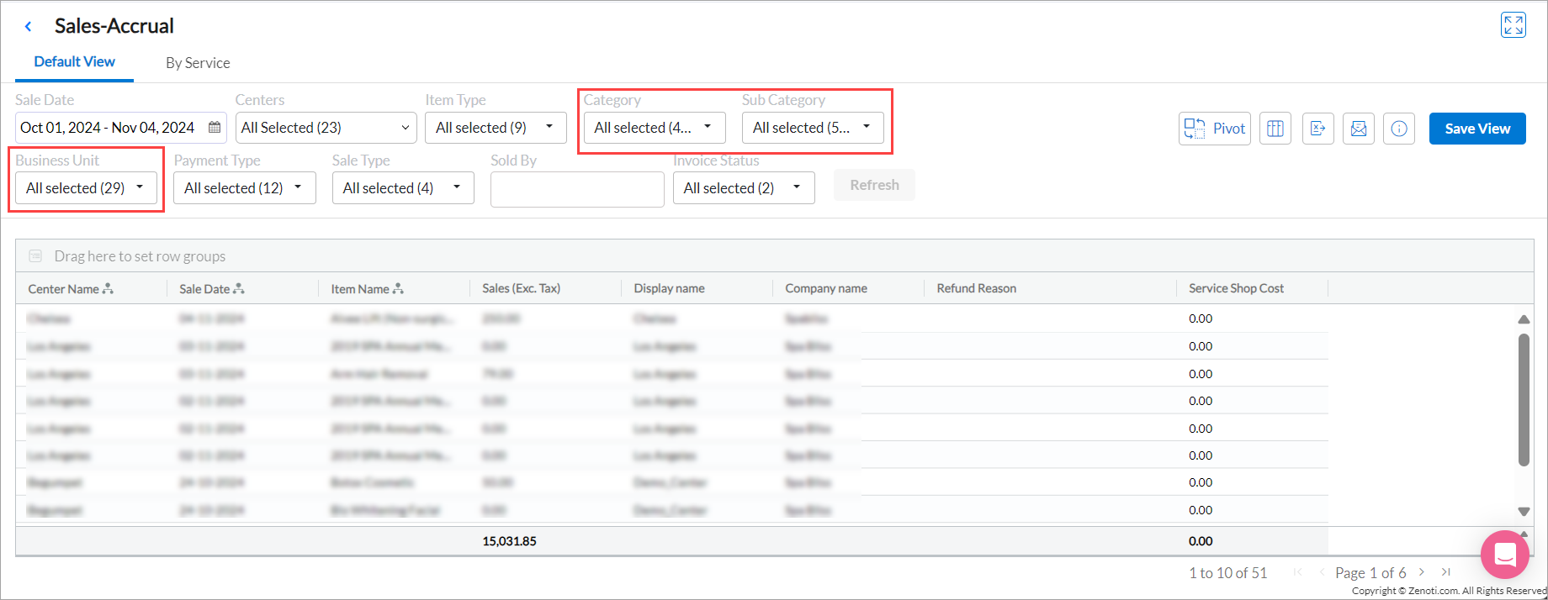Expand report to full screen
This screenshot has height=600, width=1548.
pyautogui.click(x=1513, y=25)
